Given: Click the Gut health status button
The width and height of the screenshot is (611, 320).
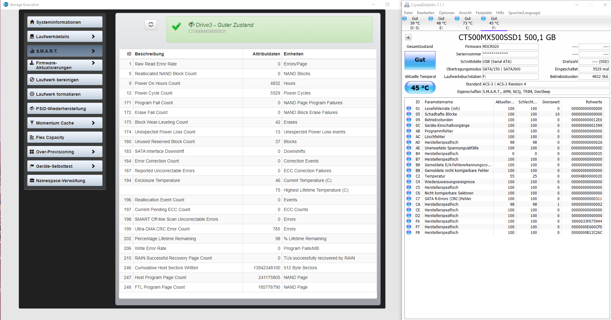Looking at the screenshot, I should [x=420, y=60].
